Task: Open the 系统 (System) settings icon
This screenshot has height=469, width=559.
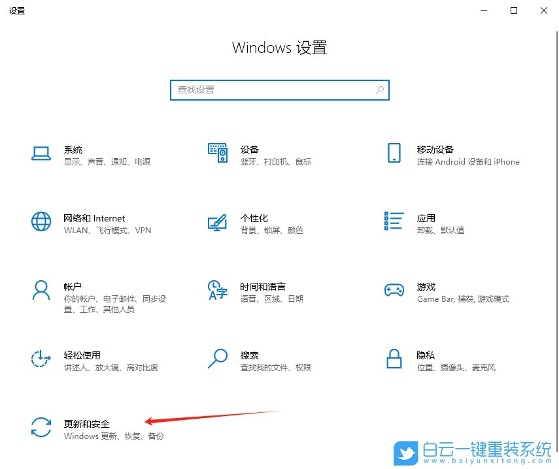Action: pos(41,154)
